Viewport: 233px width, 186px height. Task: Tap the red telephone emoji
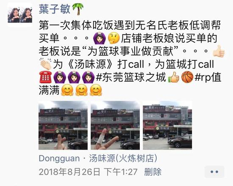(x=45, y=77)
